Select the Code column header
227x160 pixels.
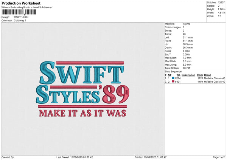[200, 75]
